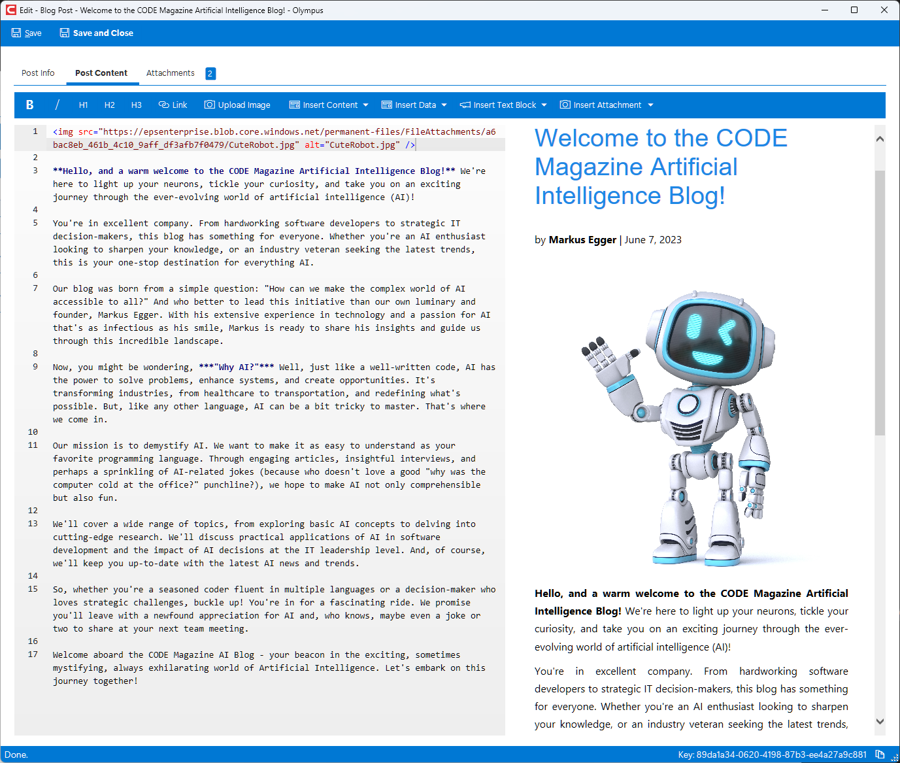Screen dimensions: 900x763
Task: Maximize the Olympus window
Action: [854, 10]
